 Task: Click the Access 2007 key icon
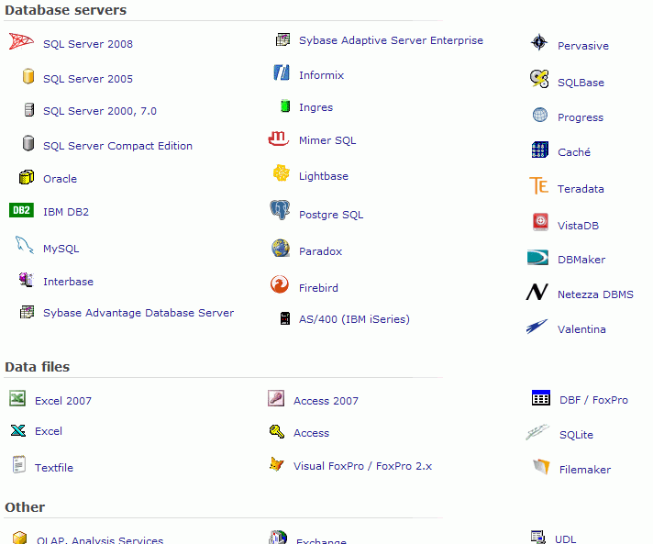pos(276,398)
